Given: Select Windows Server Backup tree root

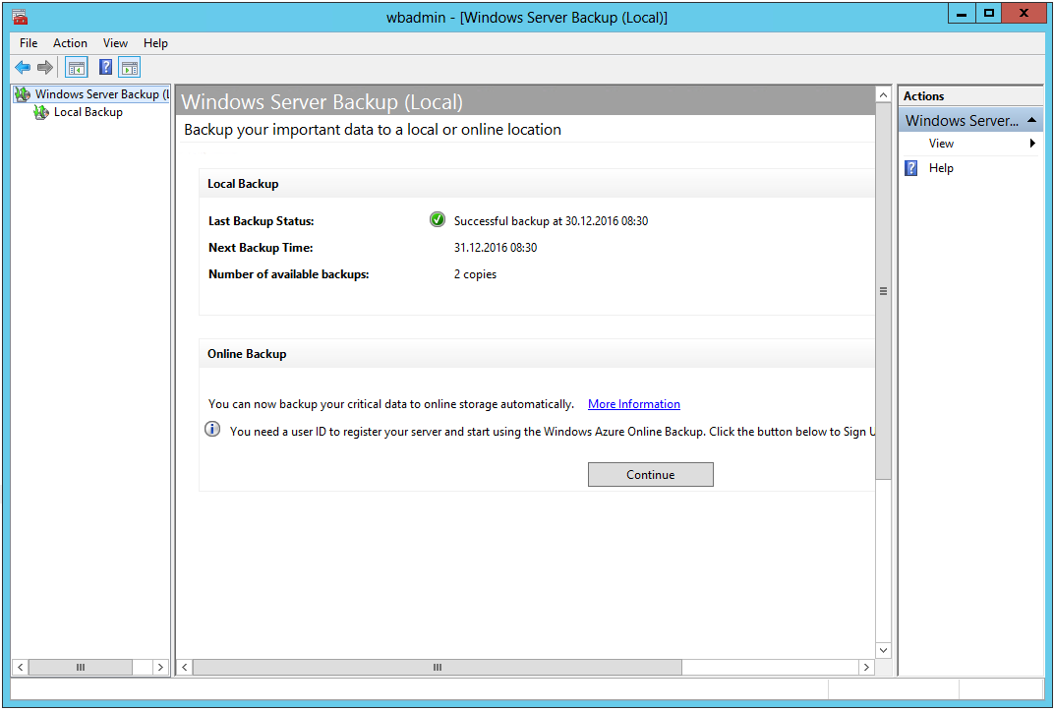Looking at the screenshot, I should pos(91,94).
